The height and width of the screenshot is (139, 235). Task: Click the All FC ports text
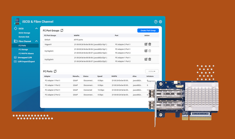pyautogui.click(x=78, y=40)
